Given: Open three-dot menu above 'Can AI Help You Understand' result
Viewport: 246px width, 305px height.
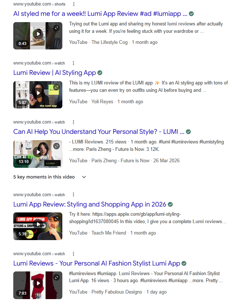Looking at the screenshot, I should pos(73,122).
